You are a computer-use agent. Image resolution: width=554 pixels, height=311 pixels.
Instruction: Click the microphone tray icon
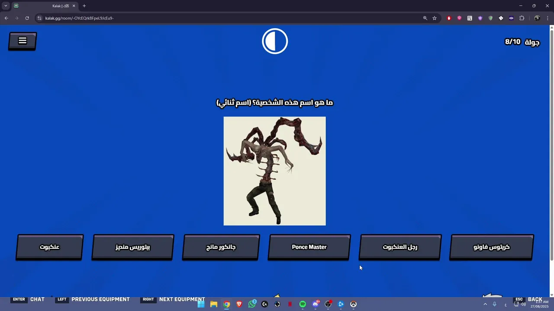tap(495, 304)
